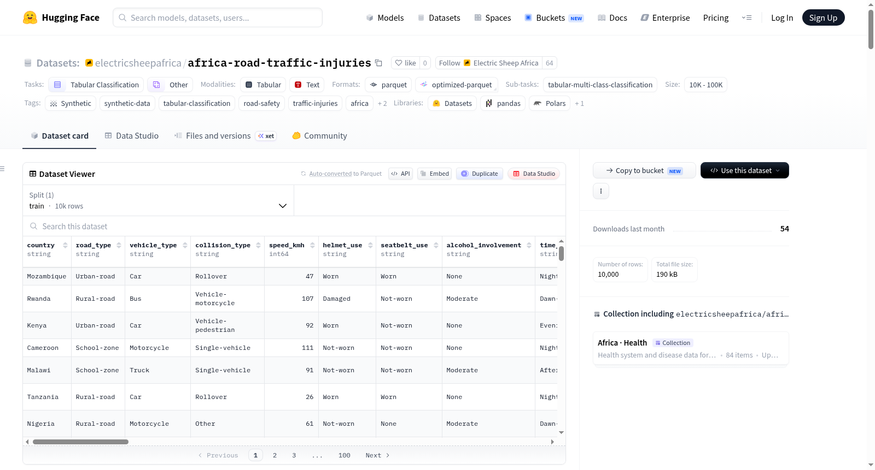
Task: Show the +2 additional tags
Action: (x=382, y=103)
